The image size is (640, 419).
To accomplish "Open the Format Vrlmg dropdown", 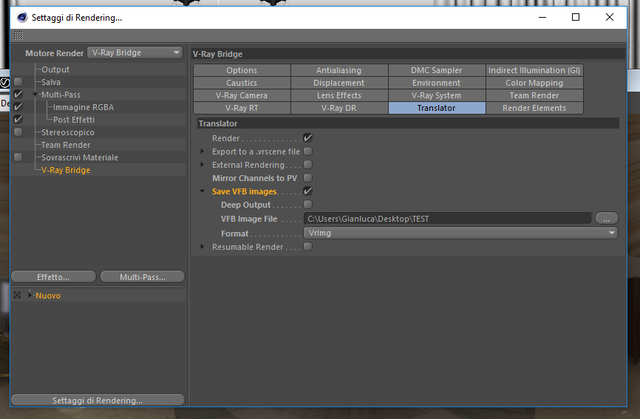I will pos(461,233).
